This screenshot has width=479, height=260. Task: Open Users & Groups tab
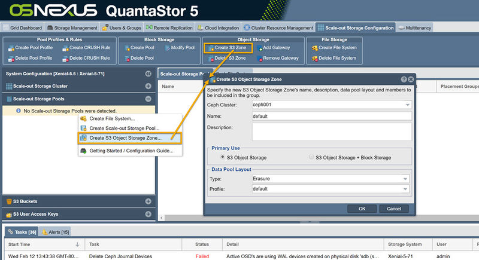122,27
